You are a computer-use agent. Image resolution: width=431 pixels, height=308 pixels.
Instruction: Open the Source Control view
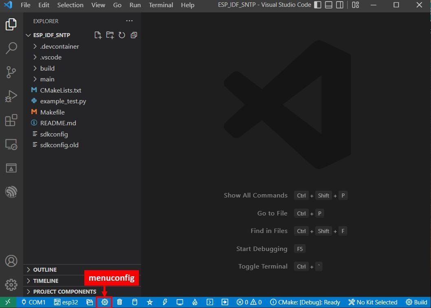click(x=11, y=72)
